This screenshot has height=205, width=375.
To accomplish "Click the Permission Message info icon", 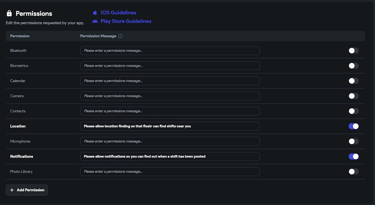I will (x=120, y=36).
